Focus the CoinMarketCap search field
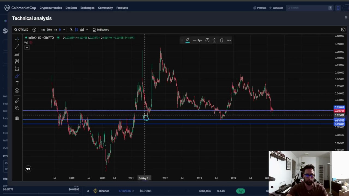Image resolution: width=349 pixels, height=196 pixels. click(309, 8)
